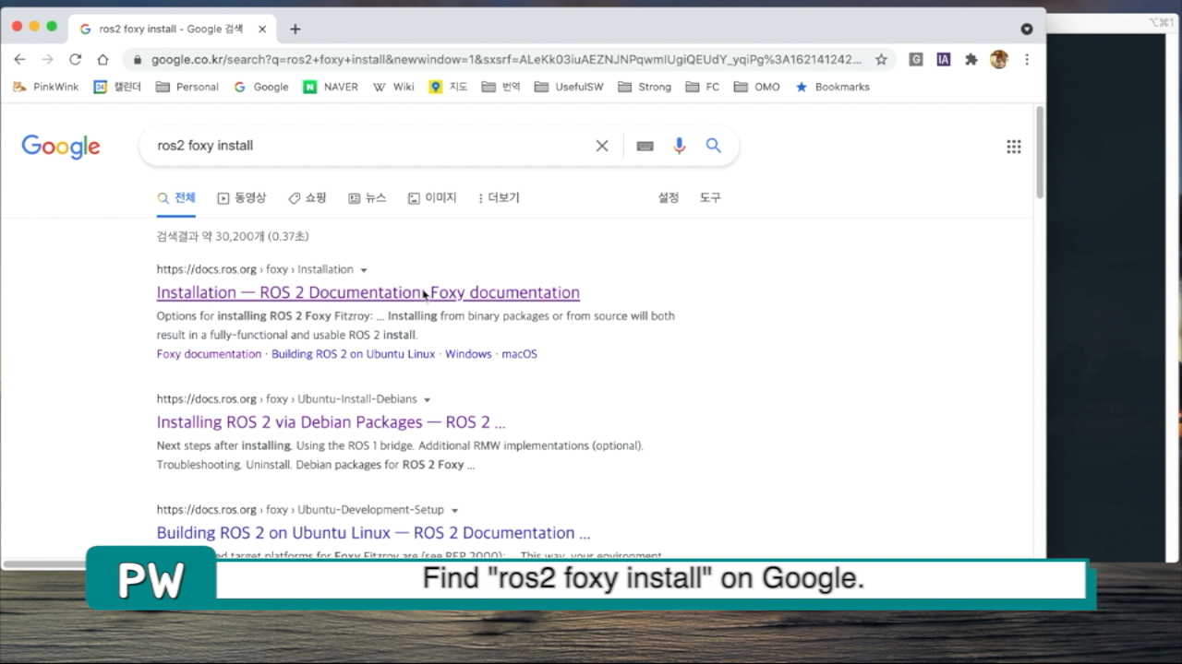This screenshot has width=1182, height=664.
Task: Click the lock icon in the address bar
Action: pos(138,59)
